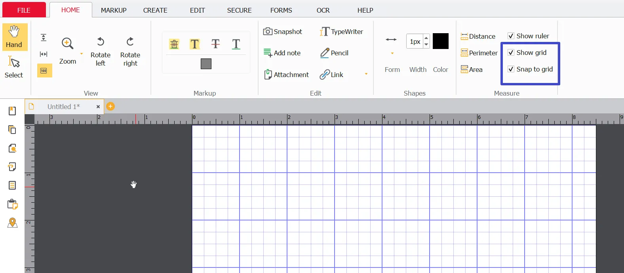Select the Hand tool
The image size is (624, 273).
(x=15, y=37)
